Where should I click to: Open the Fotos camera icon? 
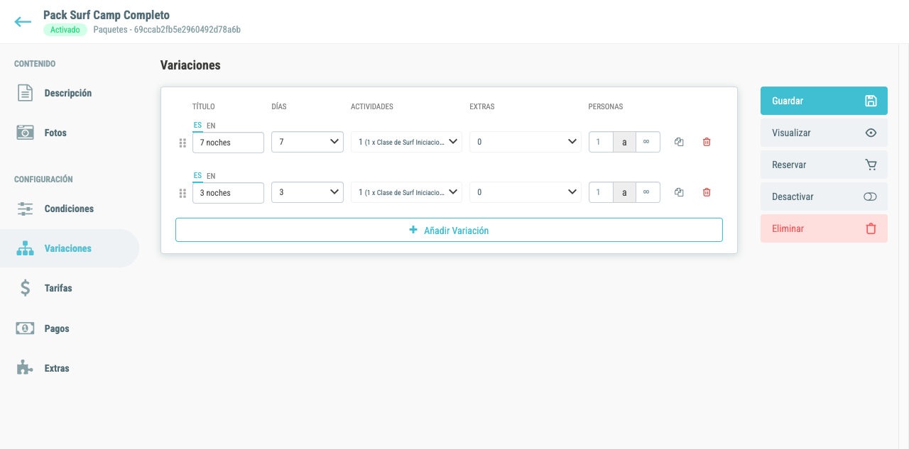tap(25, 133)
